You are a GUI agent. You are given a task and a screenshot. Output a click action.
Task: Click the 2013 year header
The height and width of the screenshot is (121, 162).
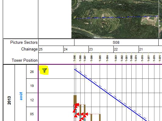click(x=9, y=100)
